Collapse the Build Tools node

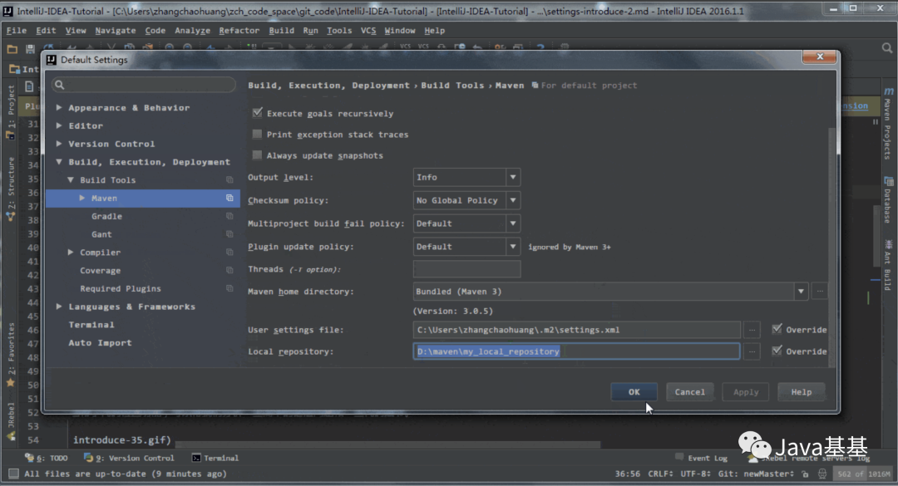[x=71, y=179]
